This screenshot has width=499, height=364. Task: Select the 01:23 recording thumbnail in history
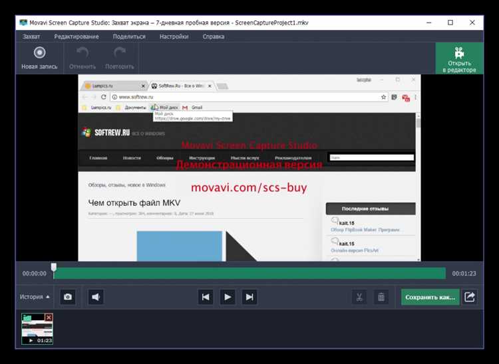[37, 329]
